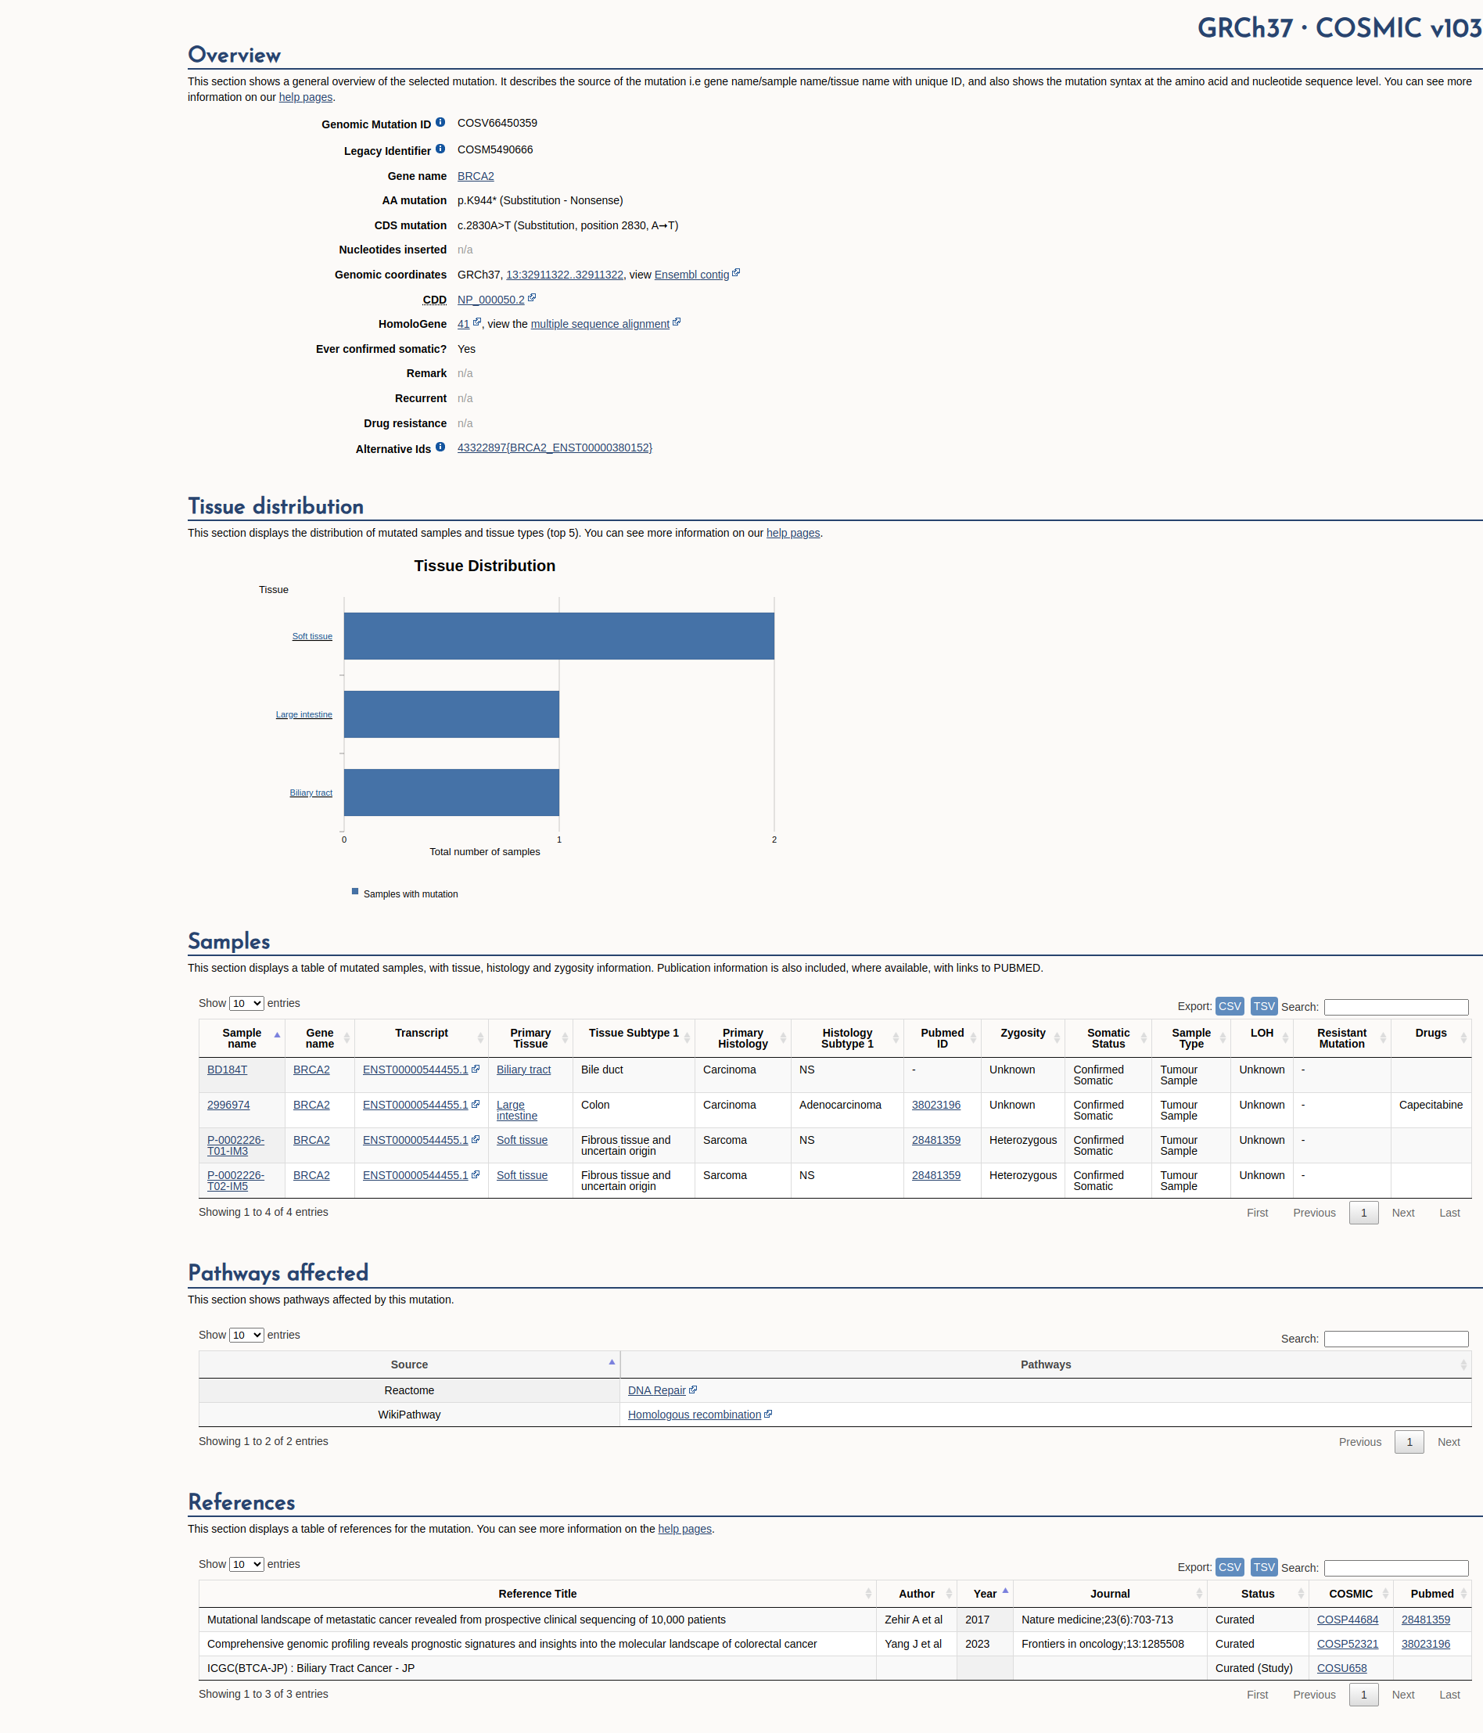Viewport: 1483px width, 1733px height.
Task: Go to Previous page of References table
Action: click(x=1313, y=1695)
